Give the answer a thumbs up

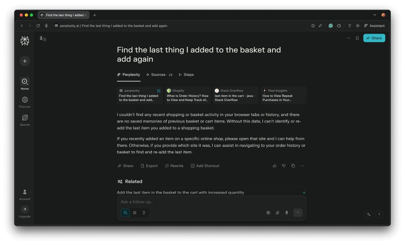[275, 166]
